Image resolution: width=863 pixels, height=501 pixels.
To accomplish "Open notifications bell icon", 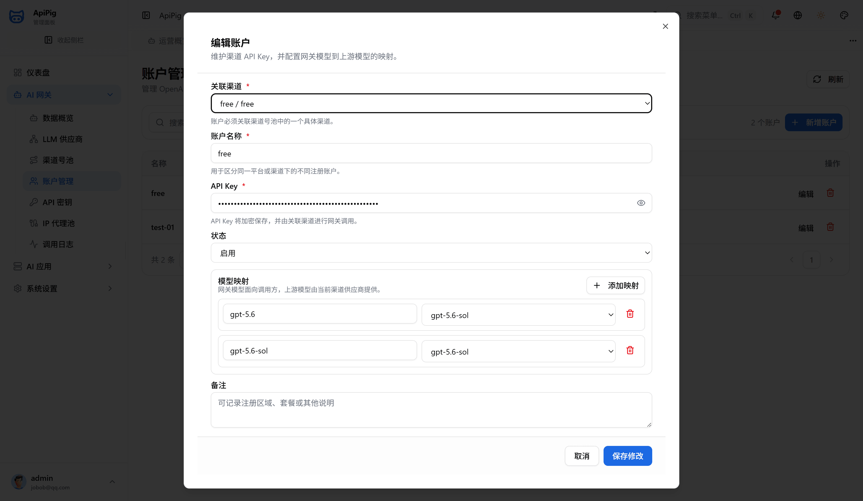I will (x=775, y=16).
